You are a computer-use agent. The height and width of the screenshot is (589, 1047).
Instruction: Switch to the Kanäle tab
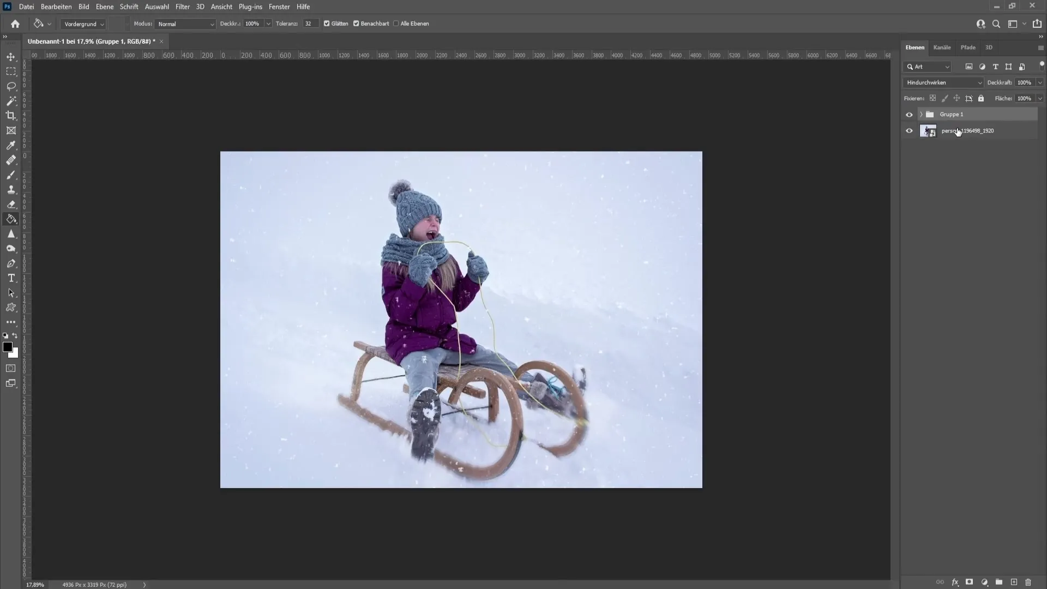point(942,47)
